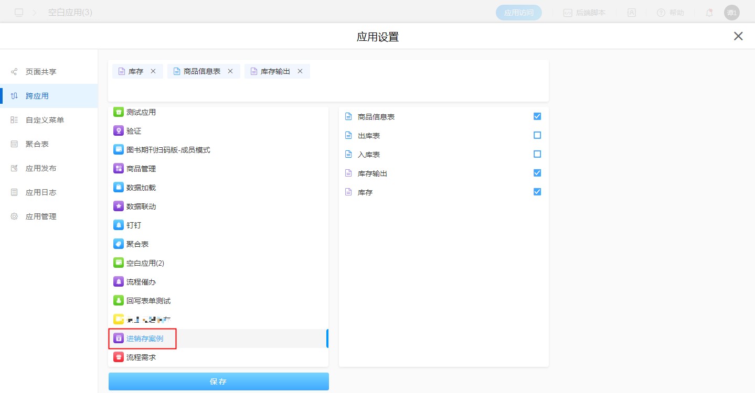Click the notification bell icon
The height and width of the screenshot is (393, 755).
click(x=709, y=13)
